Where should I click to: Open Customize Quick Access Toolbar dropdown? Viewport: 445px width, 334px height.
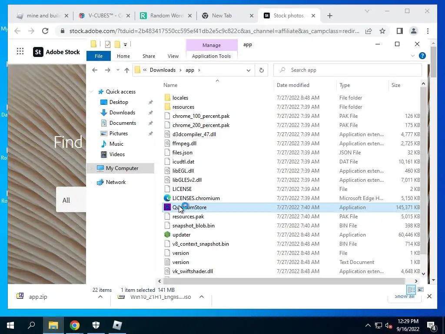click(125, 45)
